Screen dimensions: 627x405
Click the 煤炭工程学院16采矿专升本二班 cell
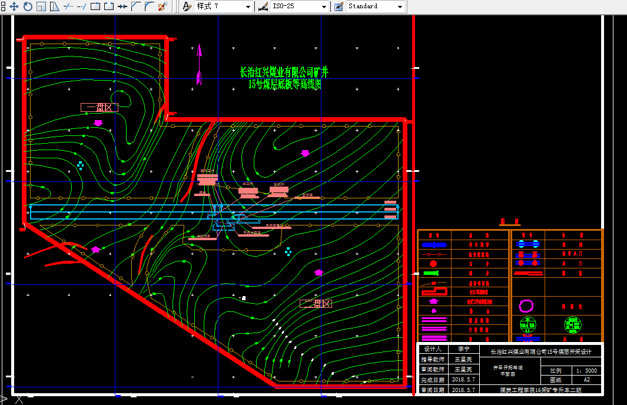pyautogui.click(x=540, y=390)
